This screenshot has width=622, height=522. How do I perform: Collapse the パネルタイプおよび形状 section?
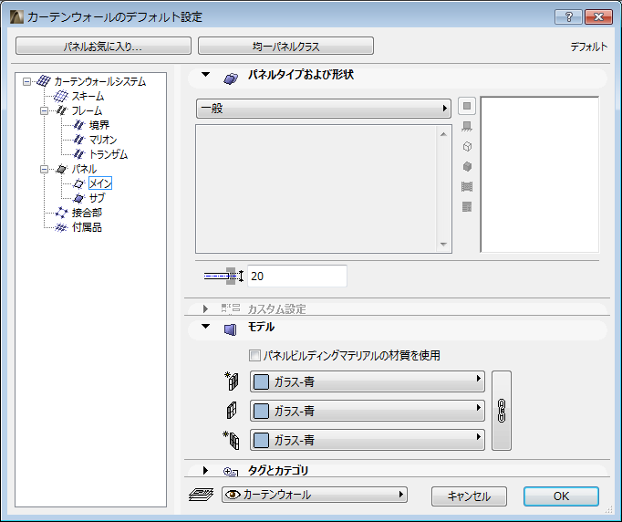coord(205,75)
